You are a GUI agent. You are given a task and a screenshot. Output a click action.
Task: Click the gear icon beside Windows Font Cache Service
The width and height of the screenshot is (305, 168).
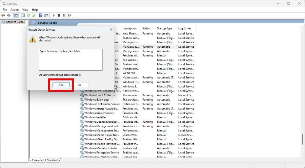click(x=82, y=104)
